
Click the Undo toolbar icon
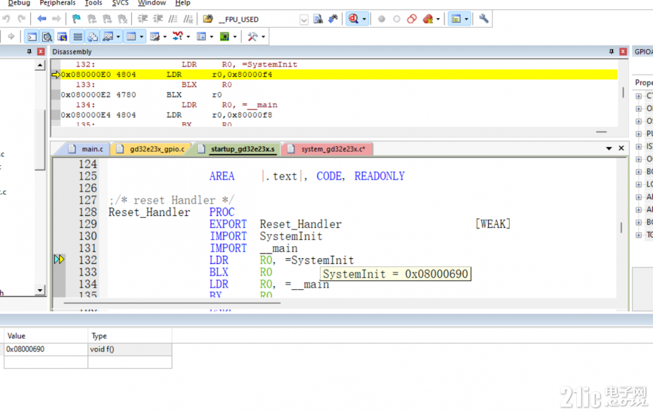pyautogui.click(x=6, y=19)
